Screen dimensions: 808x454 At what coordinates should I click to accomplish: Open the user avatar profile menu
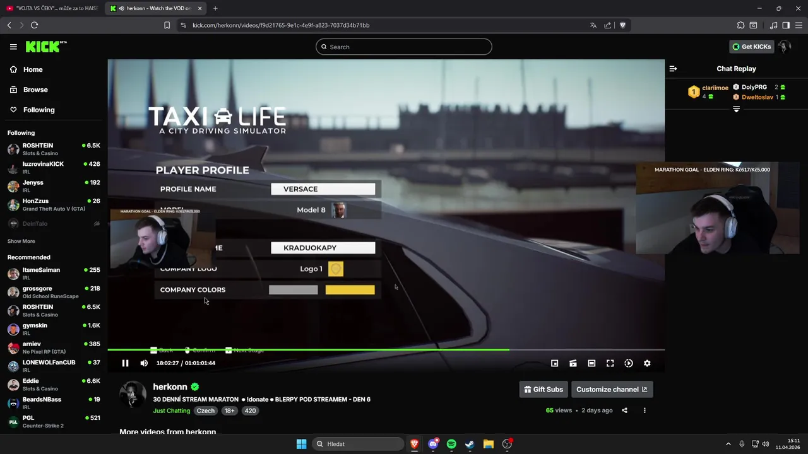785,47
